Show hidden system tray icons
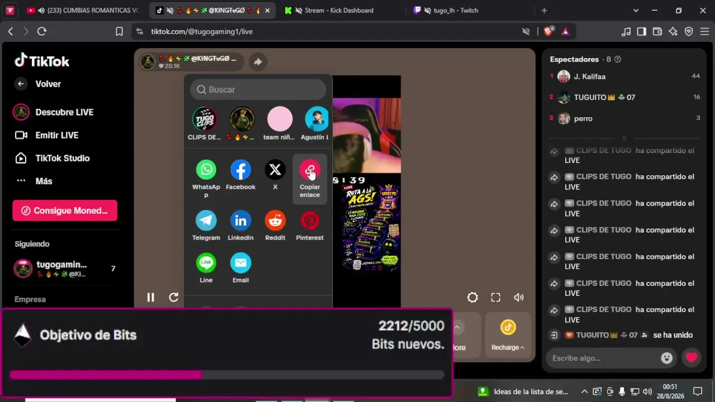This screenshot has height=402, width=715. (584, 391)
